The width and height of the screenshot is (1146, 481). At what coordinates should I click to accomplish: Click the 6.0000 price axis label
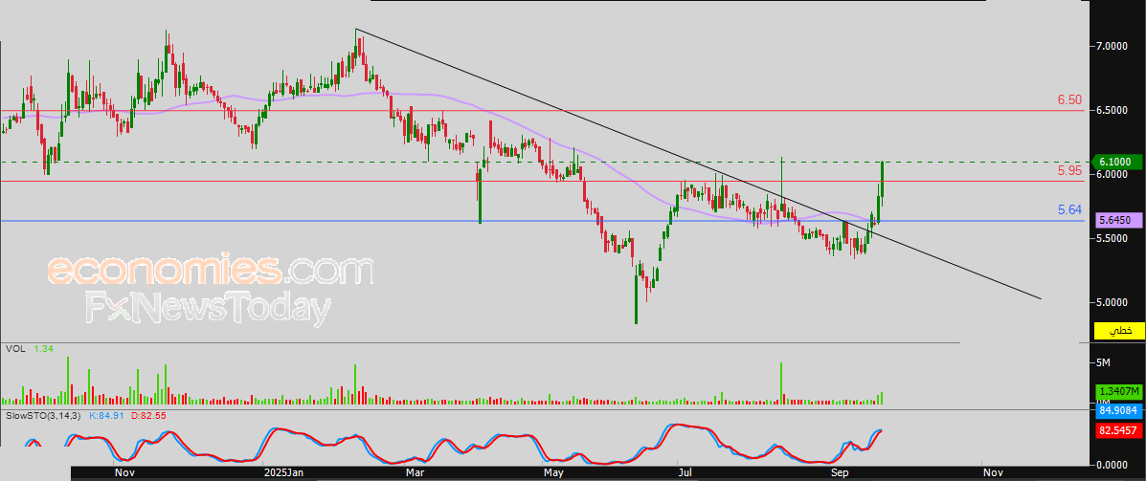click(1113, 174)
